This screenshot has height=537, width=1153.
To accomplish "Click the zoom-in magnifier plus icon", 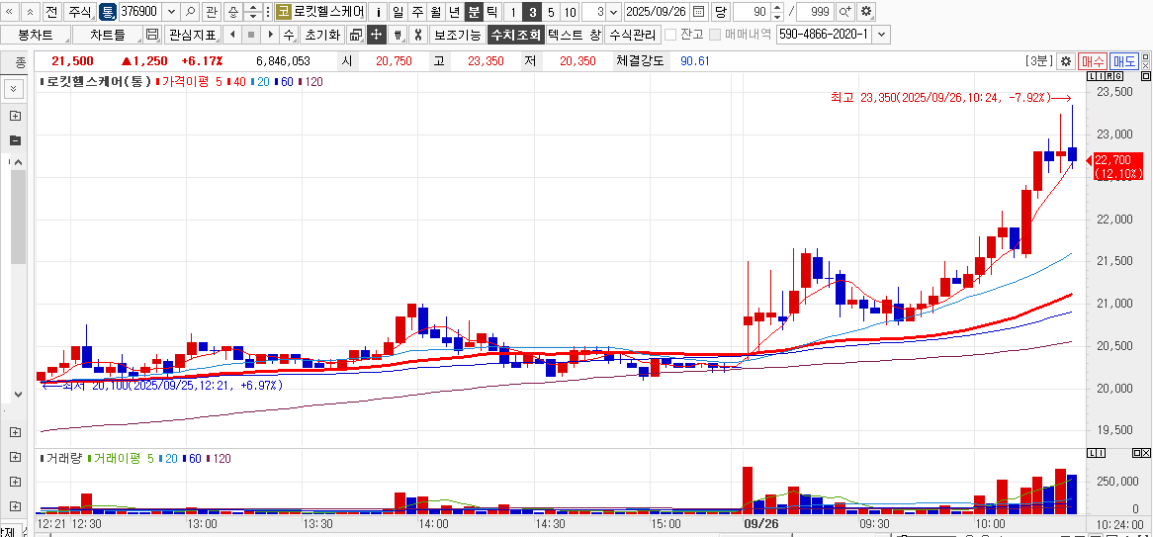I will [x=845, y=12].
